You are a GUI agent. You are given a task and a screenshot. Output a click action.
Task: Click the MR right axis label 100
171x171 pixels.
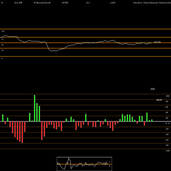click(167, 96)
